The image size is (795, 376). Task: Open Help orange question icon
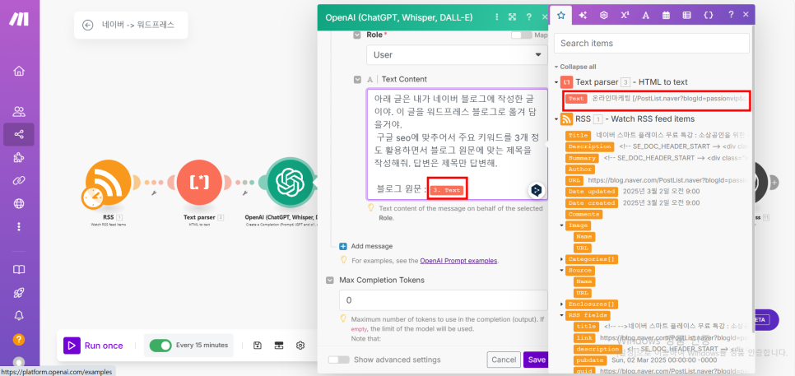click(x=19, y=339)
